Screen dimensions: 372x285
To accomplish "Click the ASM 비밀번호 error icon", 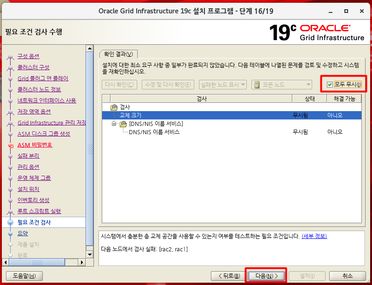I will click(x=11, y=145).
